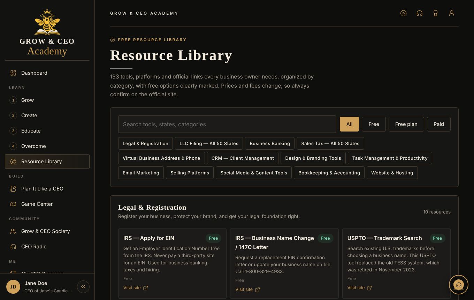Navigate to step 3 Educate
Screen dimensions: 474x300
coord(47,131)
